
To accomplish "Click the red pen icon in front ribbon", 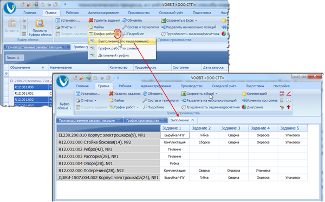I will pyautogui.click(x=289, y=94).
